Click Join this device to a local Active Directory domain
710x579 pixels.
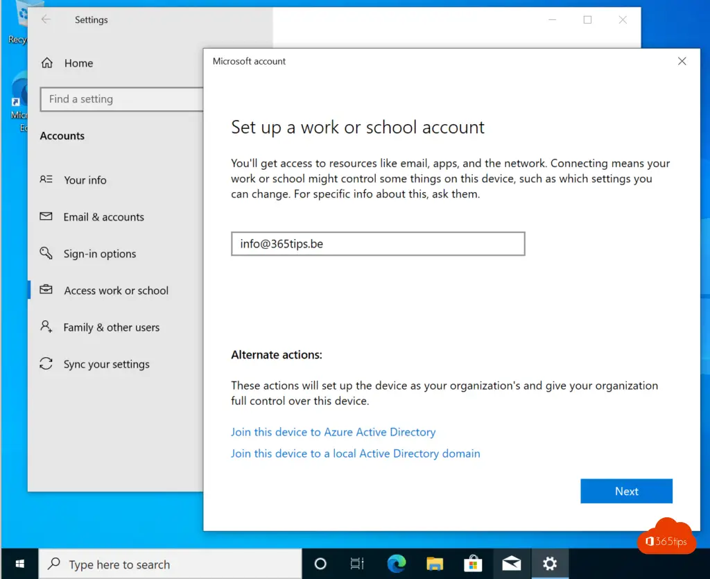355,453
